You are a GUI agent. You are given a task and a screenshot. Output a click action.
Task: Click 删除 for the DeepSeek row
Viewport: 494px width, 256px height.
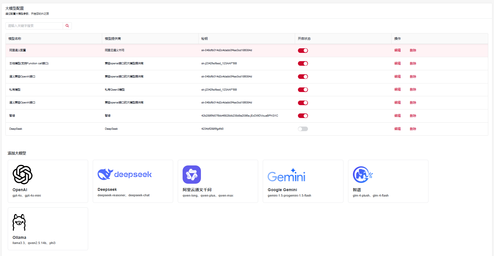pos(413,129)
